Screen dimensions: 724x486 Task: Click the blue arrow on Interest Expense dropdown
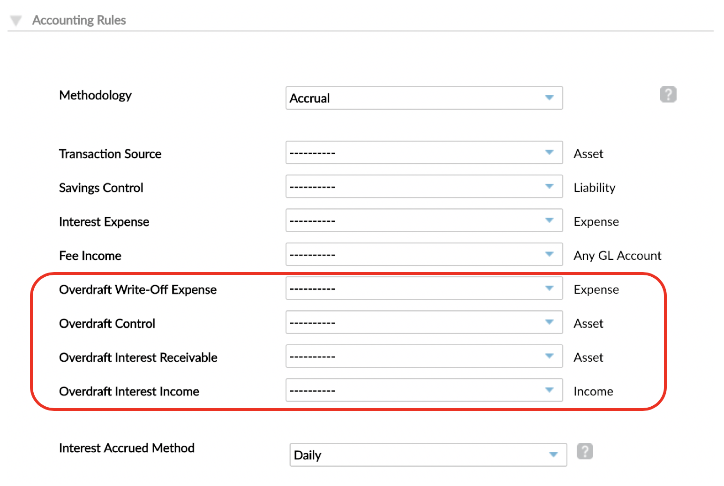pyautogui.click(x=549, y=220)
